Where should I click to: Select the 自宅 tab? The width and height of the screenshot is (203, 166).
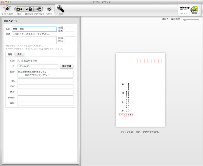pyautogui.click(x=10, y=54)
